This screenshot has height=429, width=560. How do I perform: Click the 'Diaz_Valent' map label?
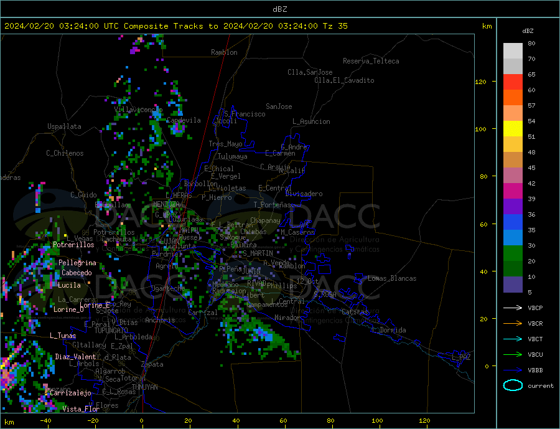tap(76, 357)
